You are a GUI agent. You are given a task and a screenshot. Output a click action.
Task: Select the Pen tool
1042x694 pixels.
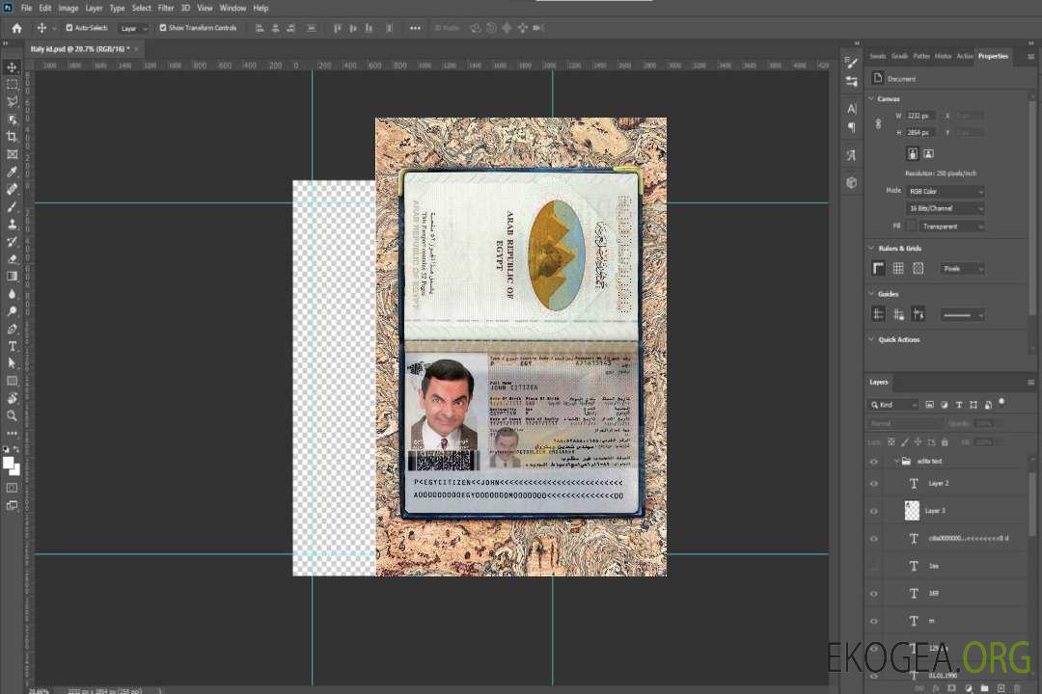pyautogui.click(x=12, y=329)
